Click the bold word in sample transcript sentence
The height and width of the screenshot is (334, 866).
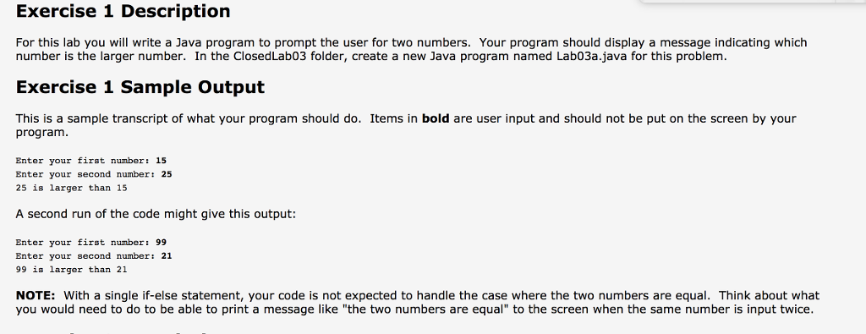pyautogui.click(x=436, y=118)
